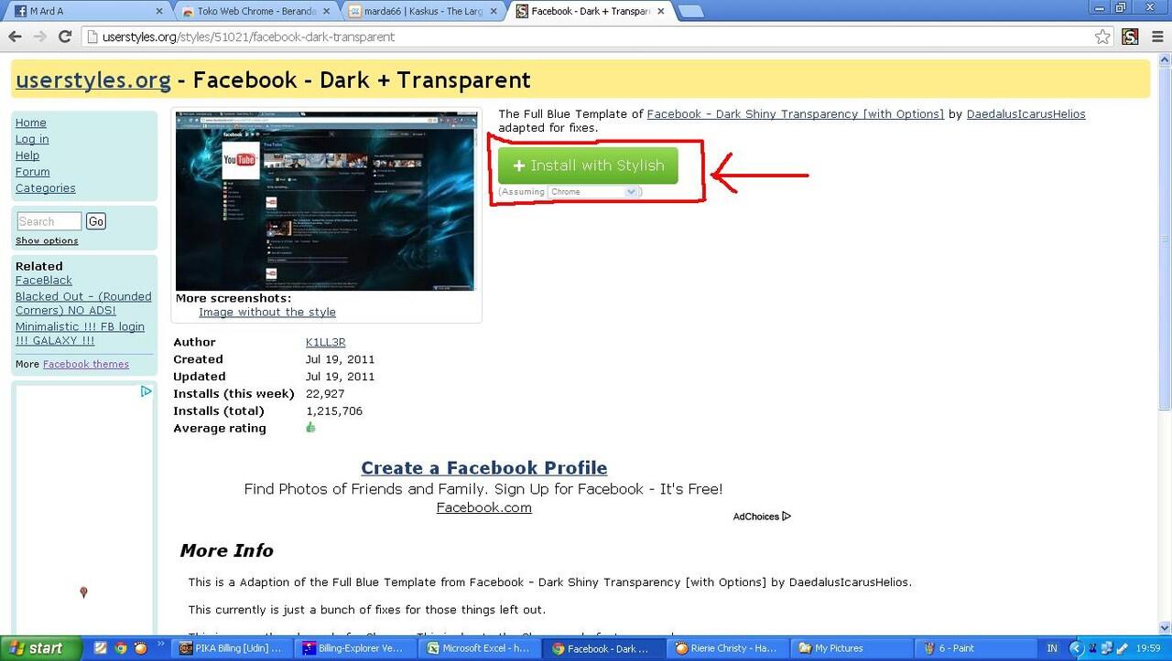Open the DaedalusIcarusHelios author link
This screenshot has height=661, width=1172.
pos(1025,114)
